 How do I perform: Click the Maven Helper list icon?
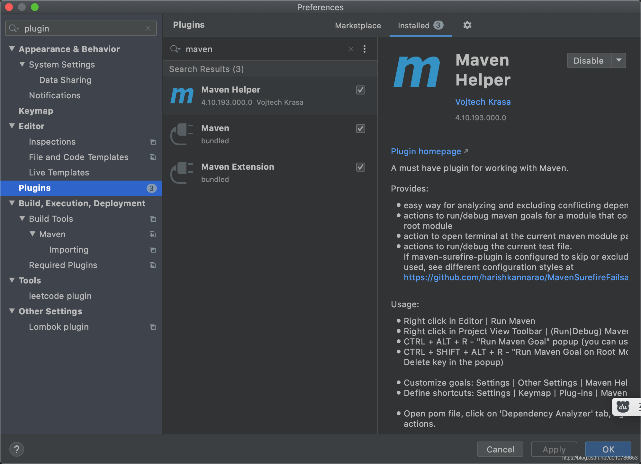tap(182, 96)
